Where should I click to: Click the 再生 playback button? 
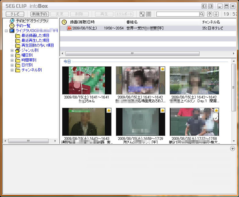(x=104, y=14)
